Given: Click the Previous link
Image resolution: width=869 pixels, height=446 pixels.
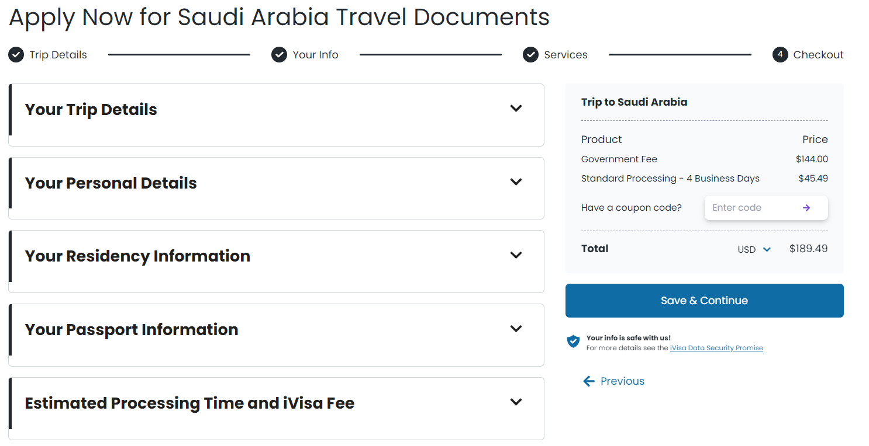Looking at the screenshot, I should point(622,381).
